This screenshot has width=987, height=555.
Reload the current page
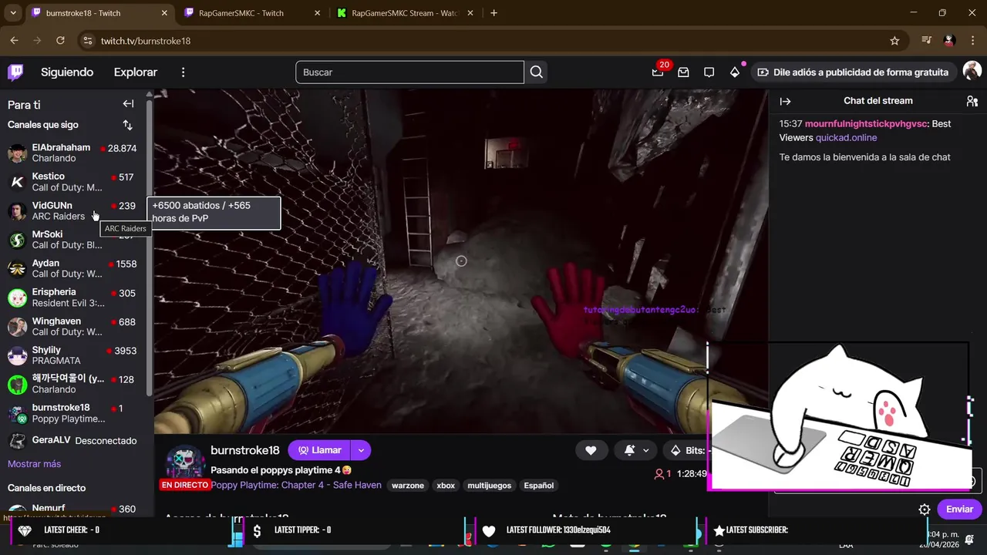[x=60, y=41]
